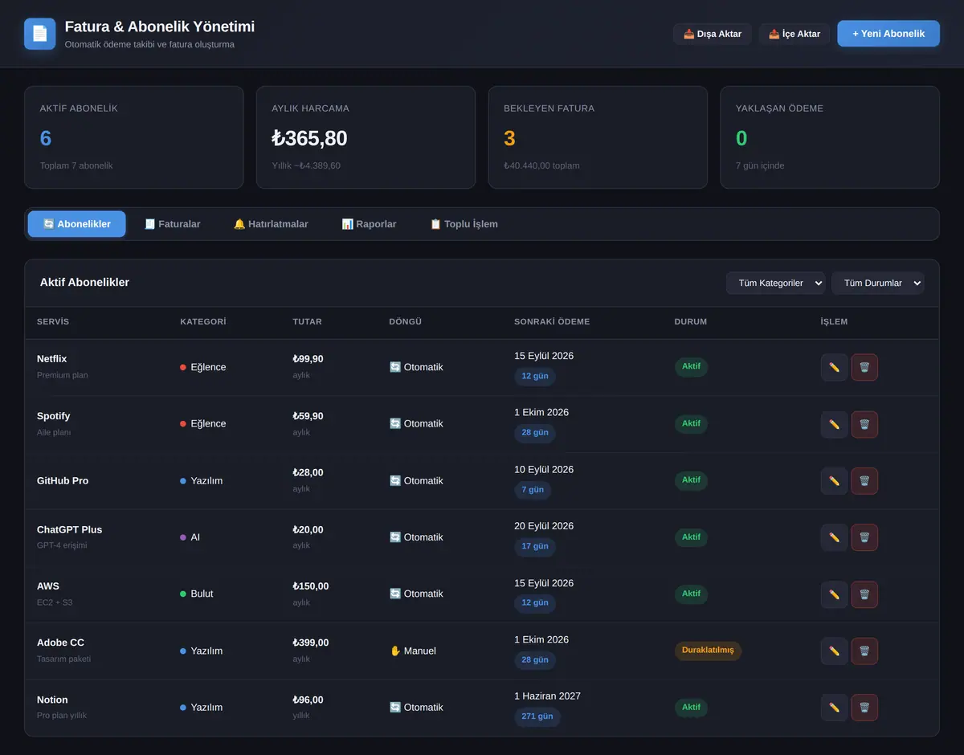Click the Servis column header

pos(53,322)
